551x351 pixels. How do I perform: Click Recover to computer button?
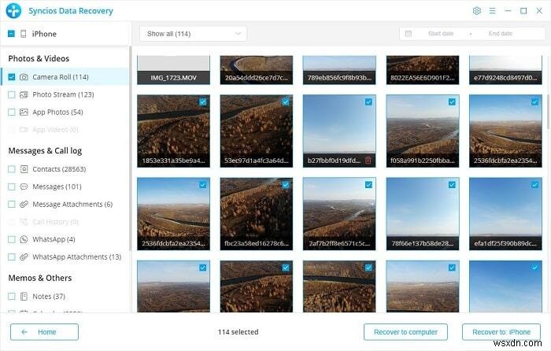click(405, 332)
